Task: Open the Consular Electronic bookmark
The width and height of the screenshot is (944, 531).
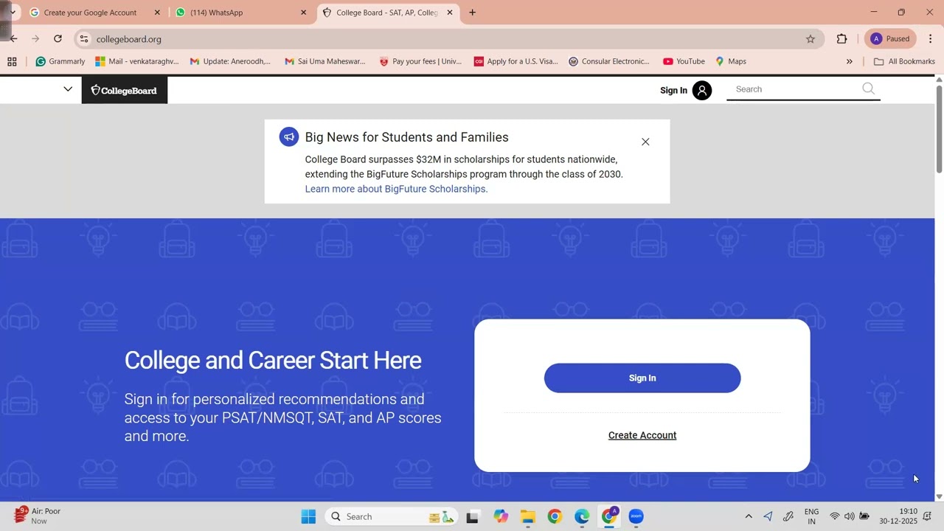Action: click(609, 61)
